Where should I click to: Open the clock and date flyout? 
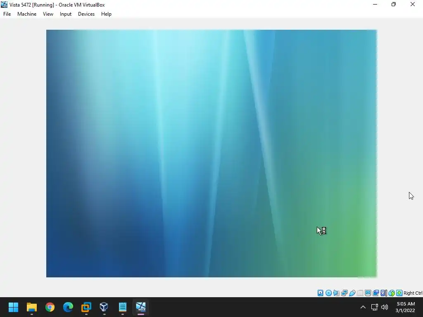(x=406, y=307)
